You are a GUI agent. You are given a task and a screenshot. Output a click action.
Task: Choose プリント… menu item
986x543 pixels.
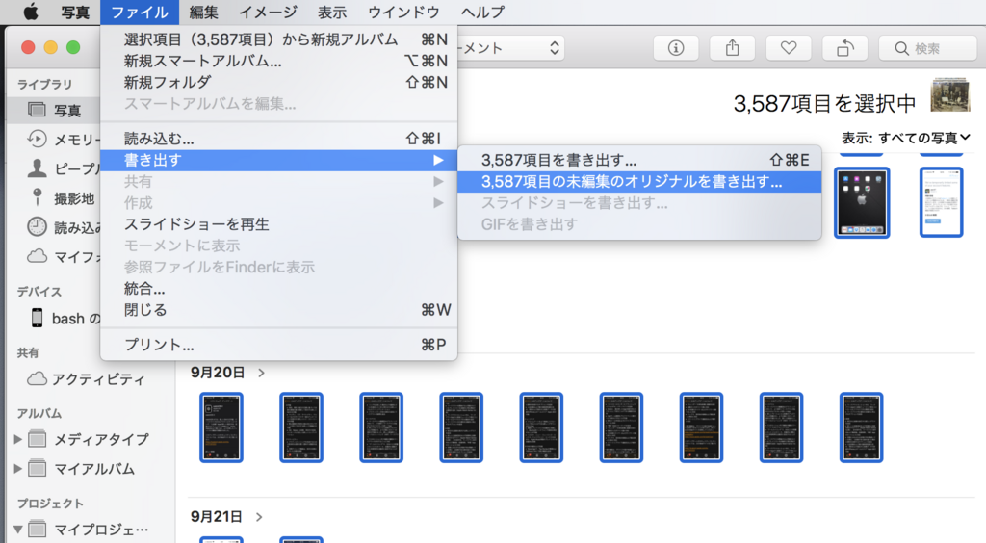[278, 345]
